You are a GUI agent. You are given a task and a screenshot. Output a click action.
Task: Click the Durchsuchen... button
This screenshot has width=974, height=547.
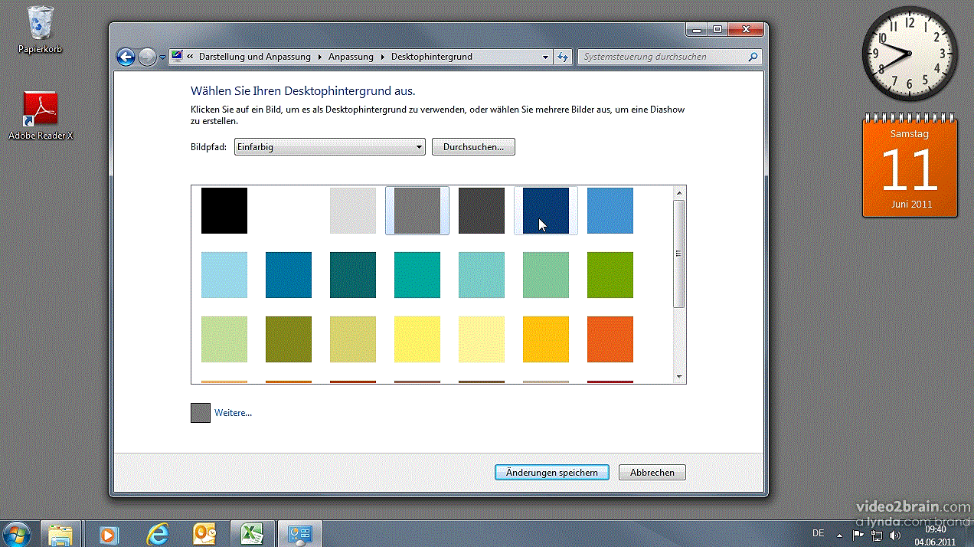473,147
